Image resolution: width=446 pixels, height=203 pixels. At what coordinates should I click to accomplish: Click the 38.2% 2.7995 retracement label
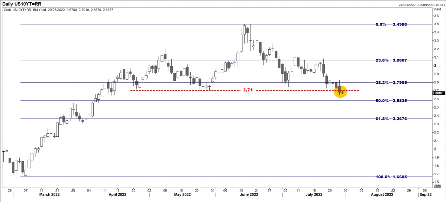391,82
